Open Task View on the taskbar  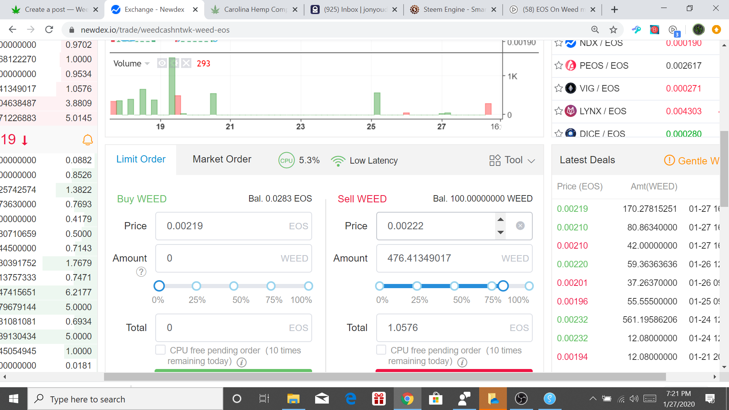pos(264,399)
